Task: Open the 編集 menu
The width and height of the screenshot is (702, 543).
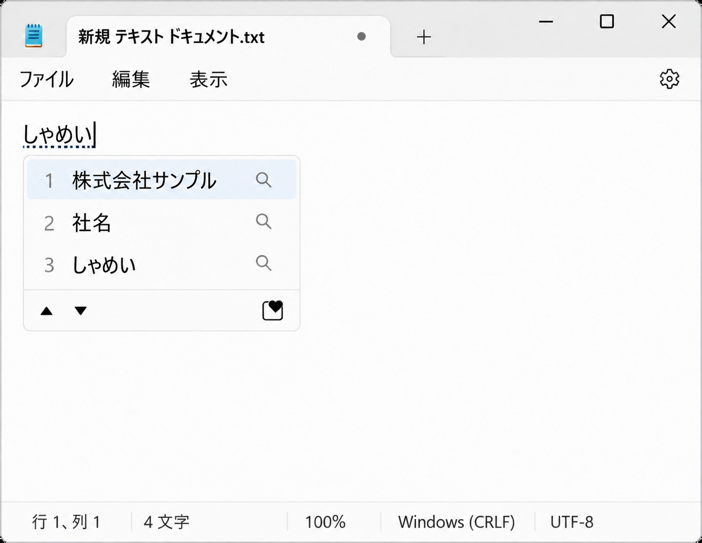Action: [x=131, y=79]
